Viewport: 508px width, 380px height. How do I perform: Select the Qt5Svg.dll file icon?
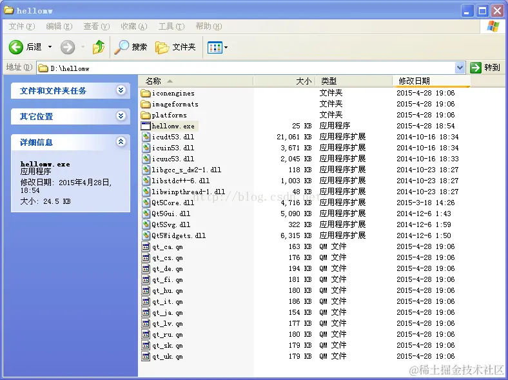[146, 225]
